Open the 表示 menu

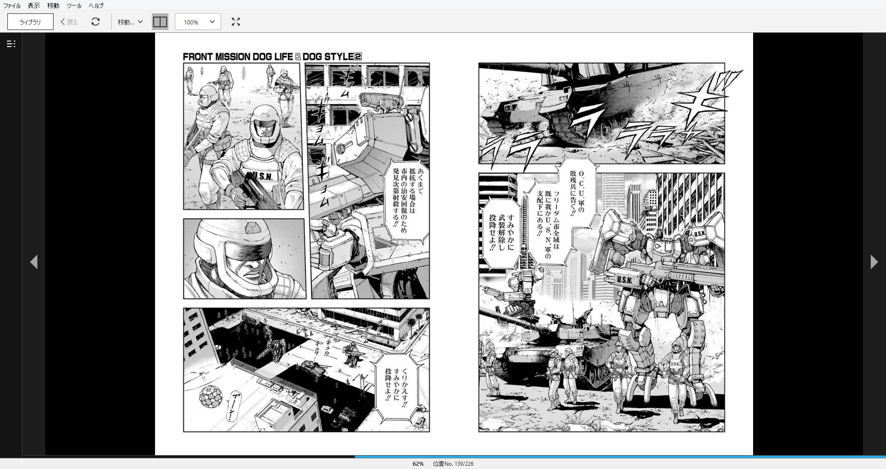point(34,6)
